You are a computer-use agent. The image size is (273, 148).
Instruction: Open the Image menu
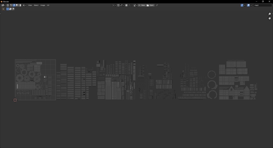coord(43,5)
